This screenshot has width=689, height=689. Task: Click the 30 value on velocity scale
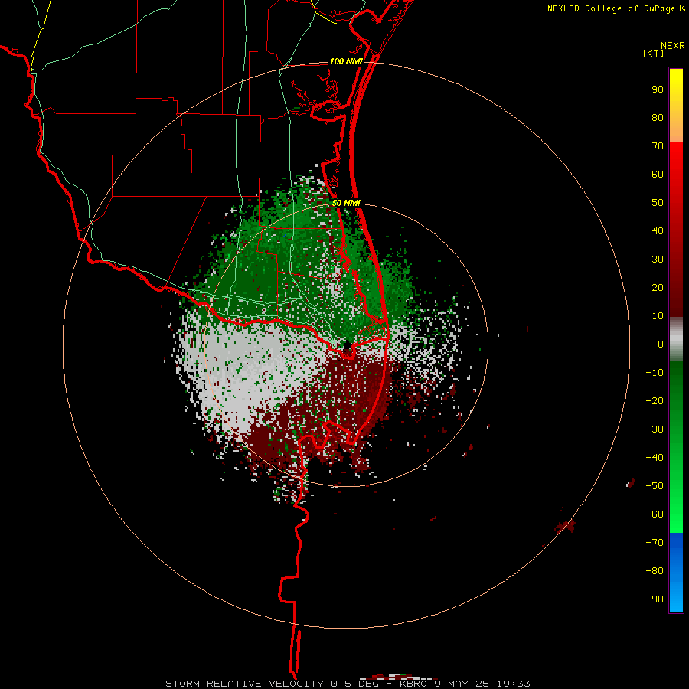(658, 260)
